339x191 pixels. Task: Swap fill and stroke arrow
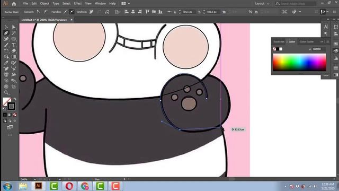coord(15,99)
